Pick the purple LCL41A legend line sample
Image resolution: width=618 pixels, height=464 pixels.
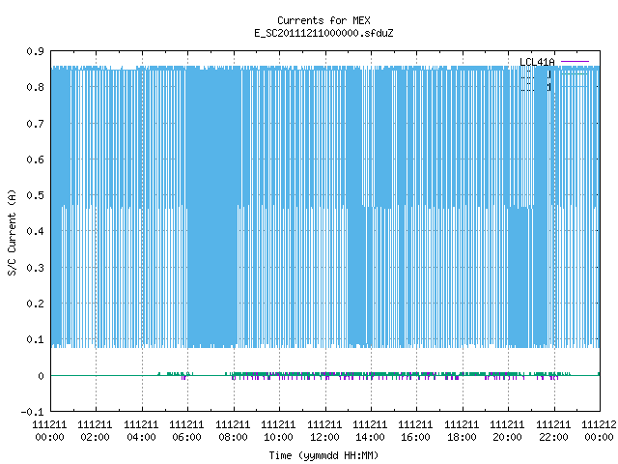(575, 62)
